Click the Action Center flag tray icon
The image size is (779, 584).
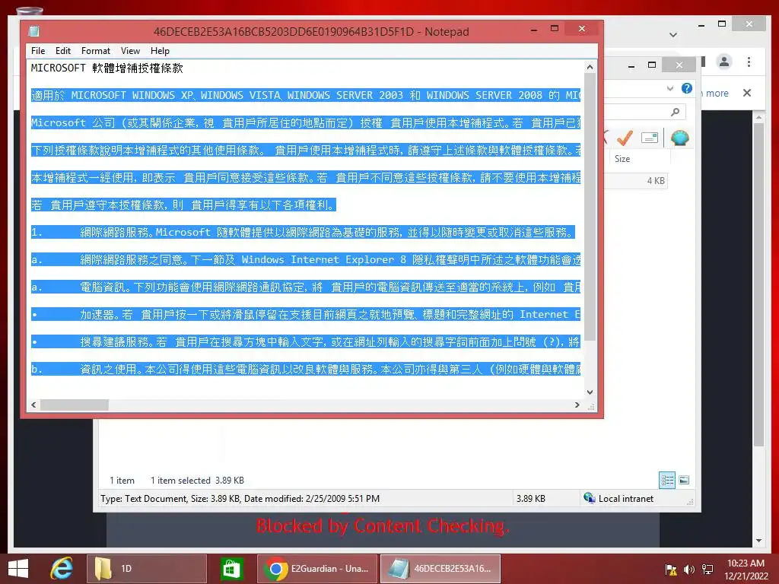[x=671, y=570]
